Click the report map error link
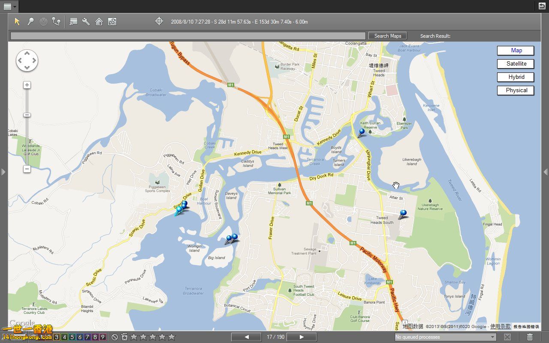This screenshot has height=343, width=549. 526,327
